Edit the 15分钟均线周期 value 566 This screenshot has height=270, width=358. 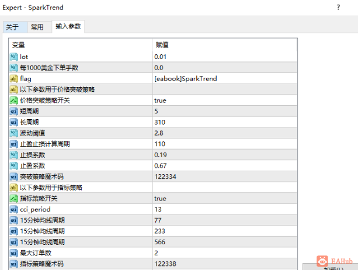(x=225, y=242)
